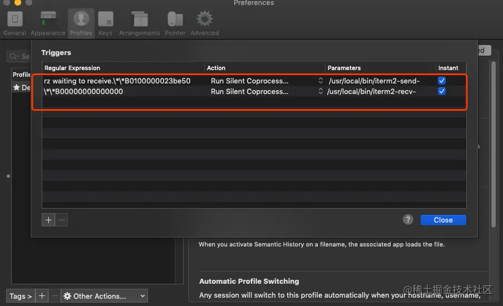The height and width of the screenshot is (306, 503).
Task: Add a new trigger with plus
Action: pyautogui.click(x=48, y=220)
